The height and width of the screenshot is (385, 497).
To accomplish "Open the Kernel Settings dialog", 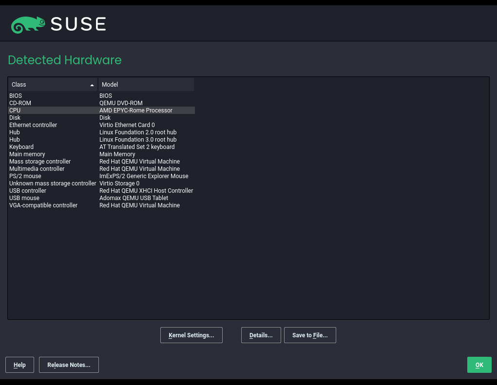I will click(x=191, y=335).
